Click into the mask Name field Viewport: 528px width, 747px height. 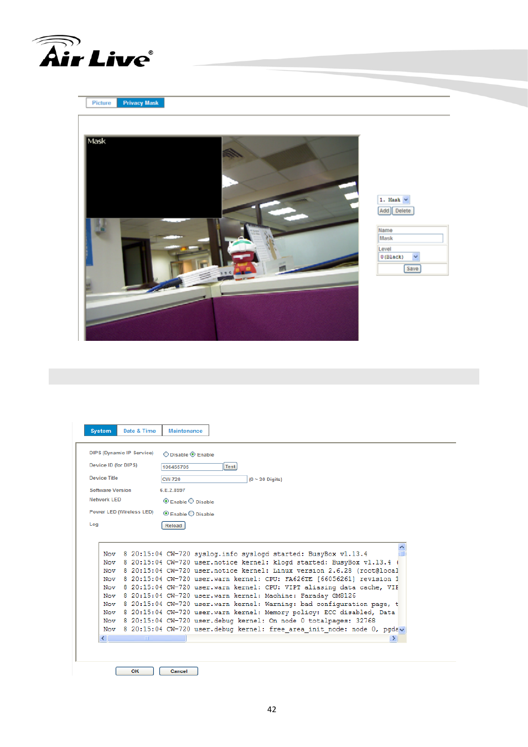[411, 238]
